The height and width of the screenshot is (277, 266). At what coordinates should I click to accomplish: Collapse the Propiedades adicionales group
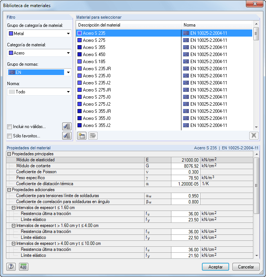(x=9, y=190)
